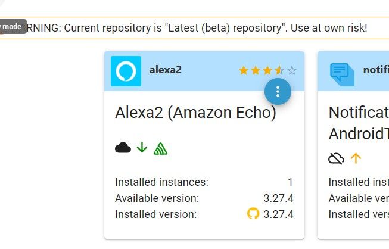
Task: Click the green Sentry signal icon
Action: [160, 148]
